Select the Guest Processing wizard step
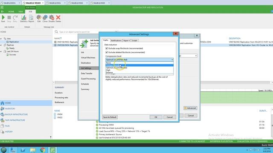Viewport: 273px width, 153px height. (x=88, y=79)
